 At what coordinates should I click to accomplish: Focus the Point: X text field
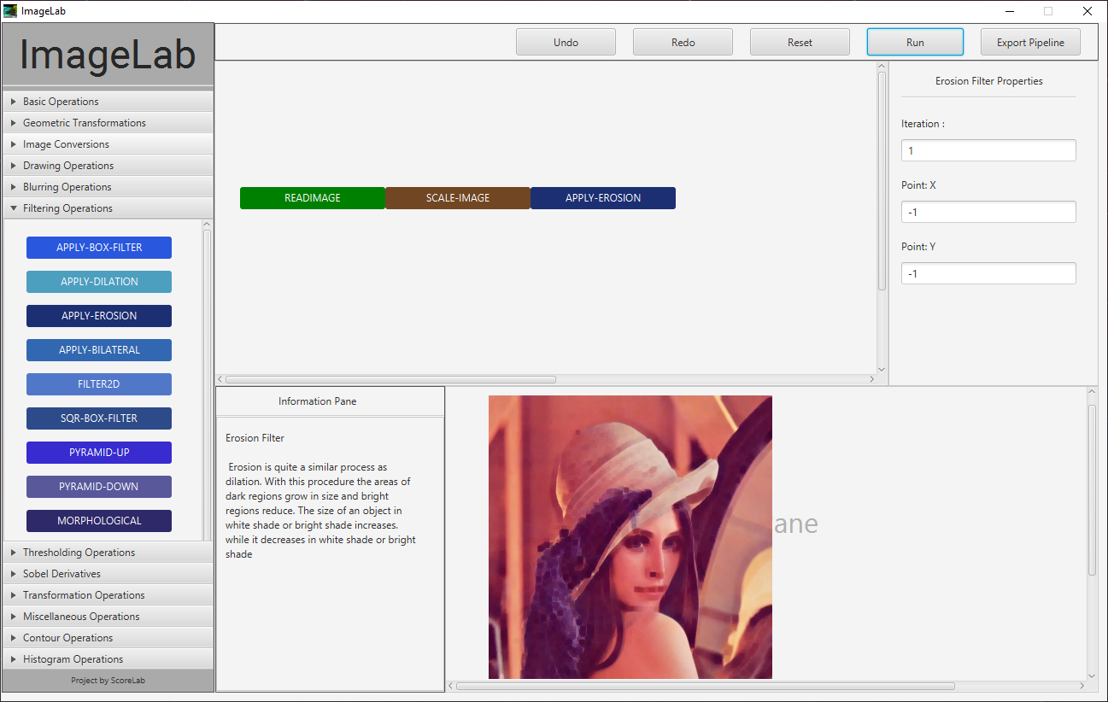[988, 212]
